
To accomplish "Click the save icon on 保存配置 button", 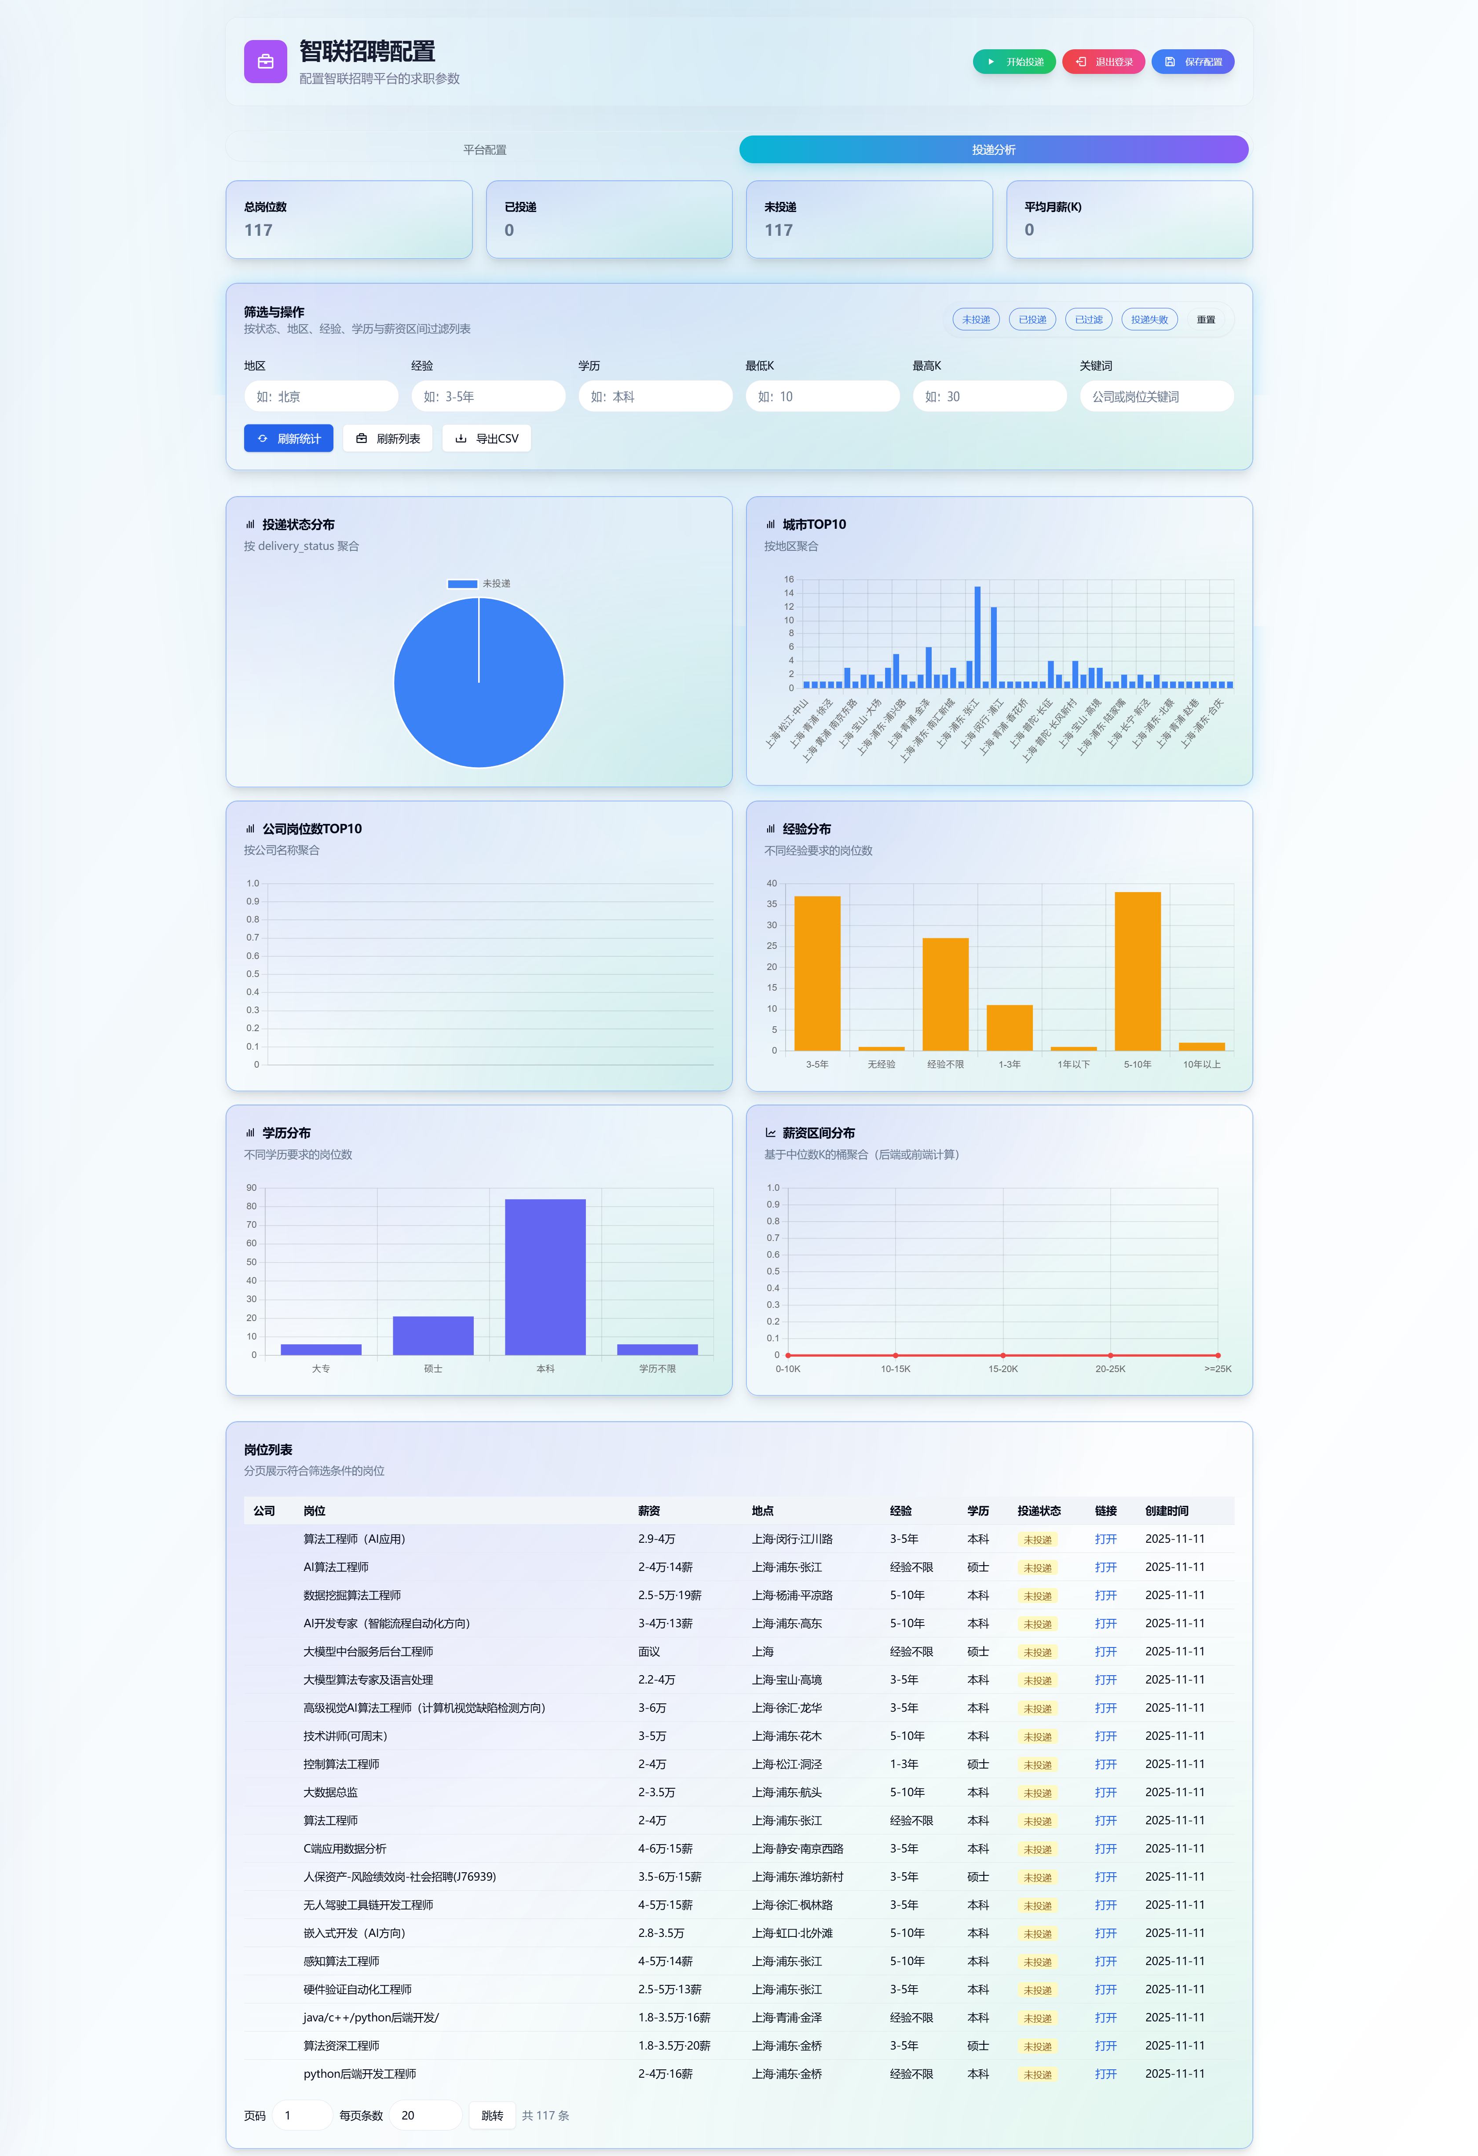I will tap(1170, 62).
